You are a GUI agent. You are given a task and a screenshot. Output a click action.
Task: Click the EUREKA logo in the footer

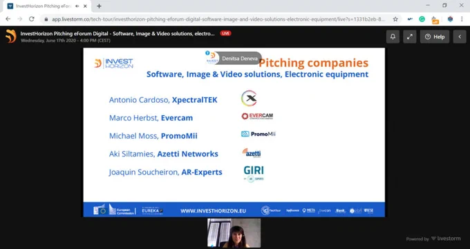tap(152, 210)
